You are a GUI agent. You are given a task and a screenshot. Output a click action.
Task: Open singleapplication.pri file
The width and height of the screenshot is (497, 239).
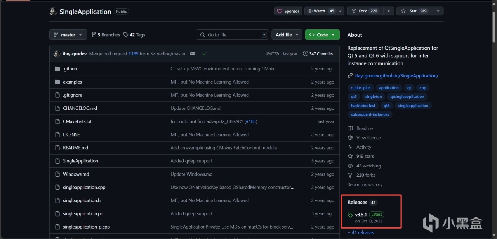[83, 213]
